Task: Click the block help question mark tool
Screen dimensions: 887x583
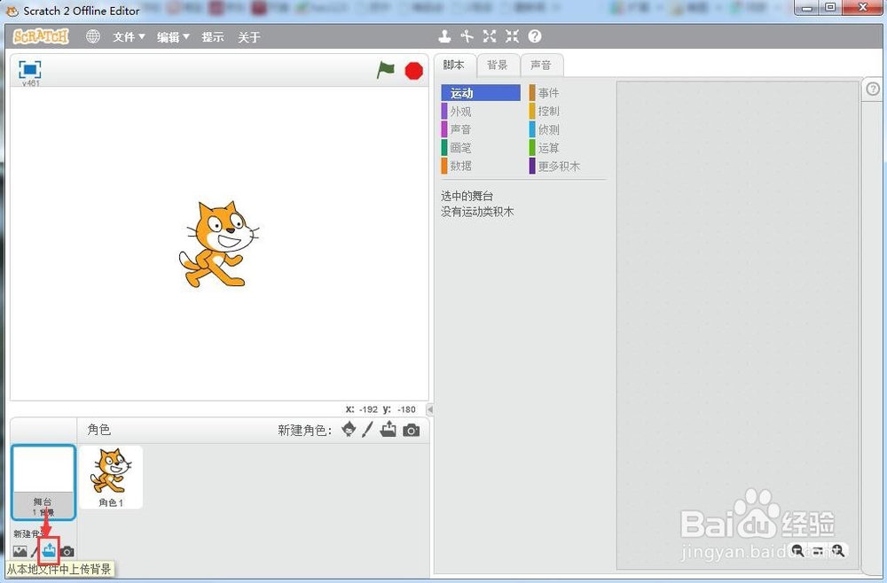Action: pyautogui.click(x=535, y=36)
